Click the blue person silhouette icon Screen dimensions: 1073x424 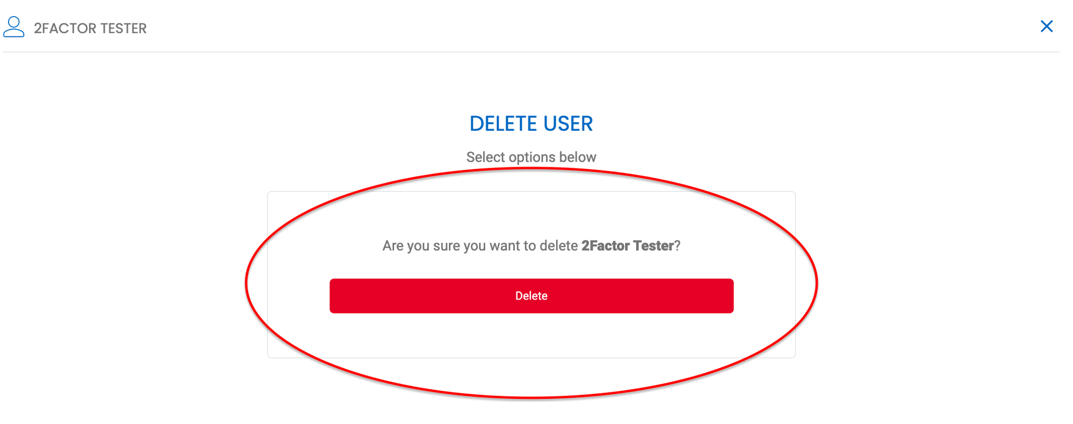click(14, 27)
